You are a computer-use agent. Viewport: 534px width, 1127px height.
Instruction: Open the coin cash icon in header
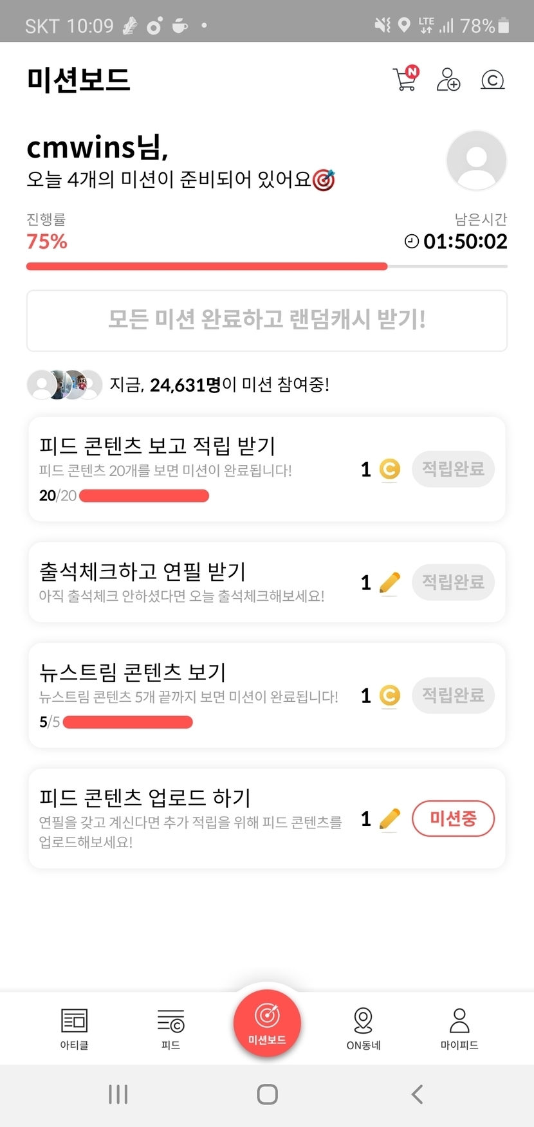(492, 80)
